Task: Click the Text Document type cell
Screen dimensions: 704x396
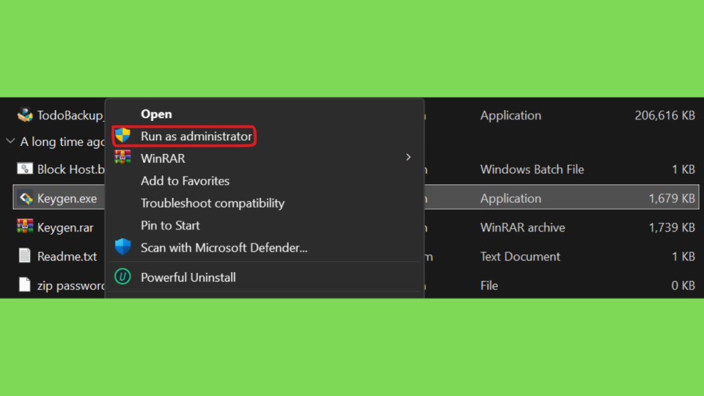Action: click(x=520, y=256)
